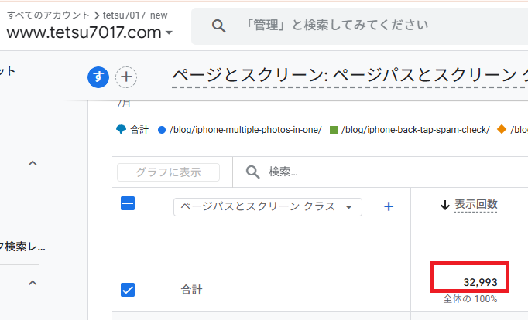
Task: Click the tetsu7017_new breadcrumb
Action: pyautogui.click(x=135, y=15)
